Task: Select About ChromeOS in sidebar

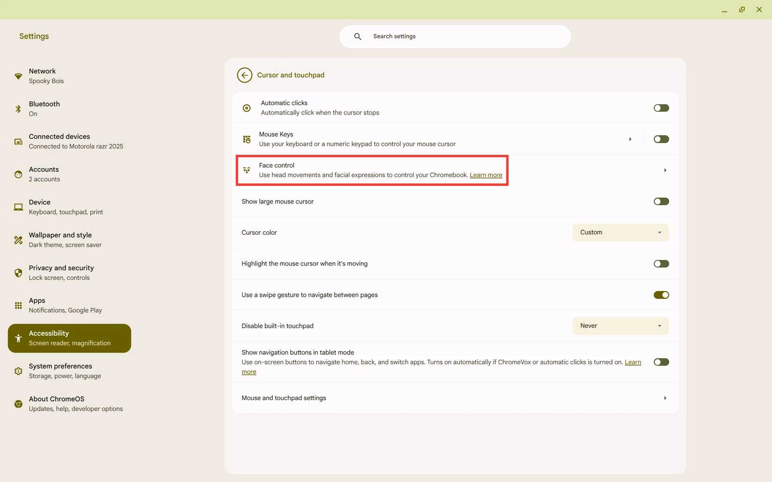Action: click(x=57, y=403)
